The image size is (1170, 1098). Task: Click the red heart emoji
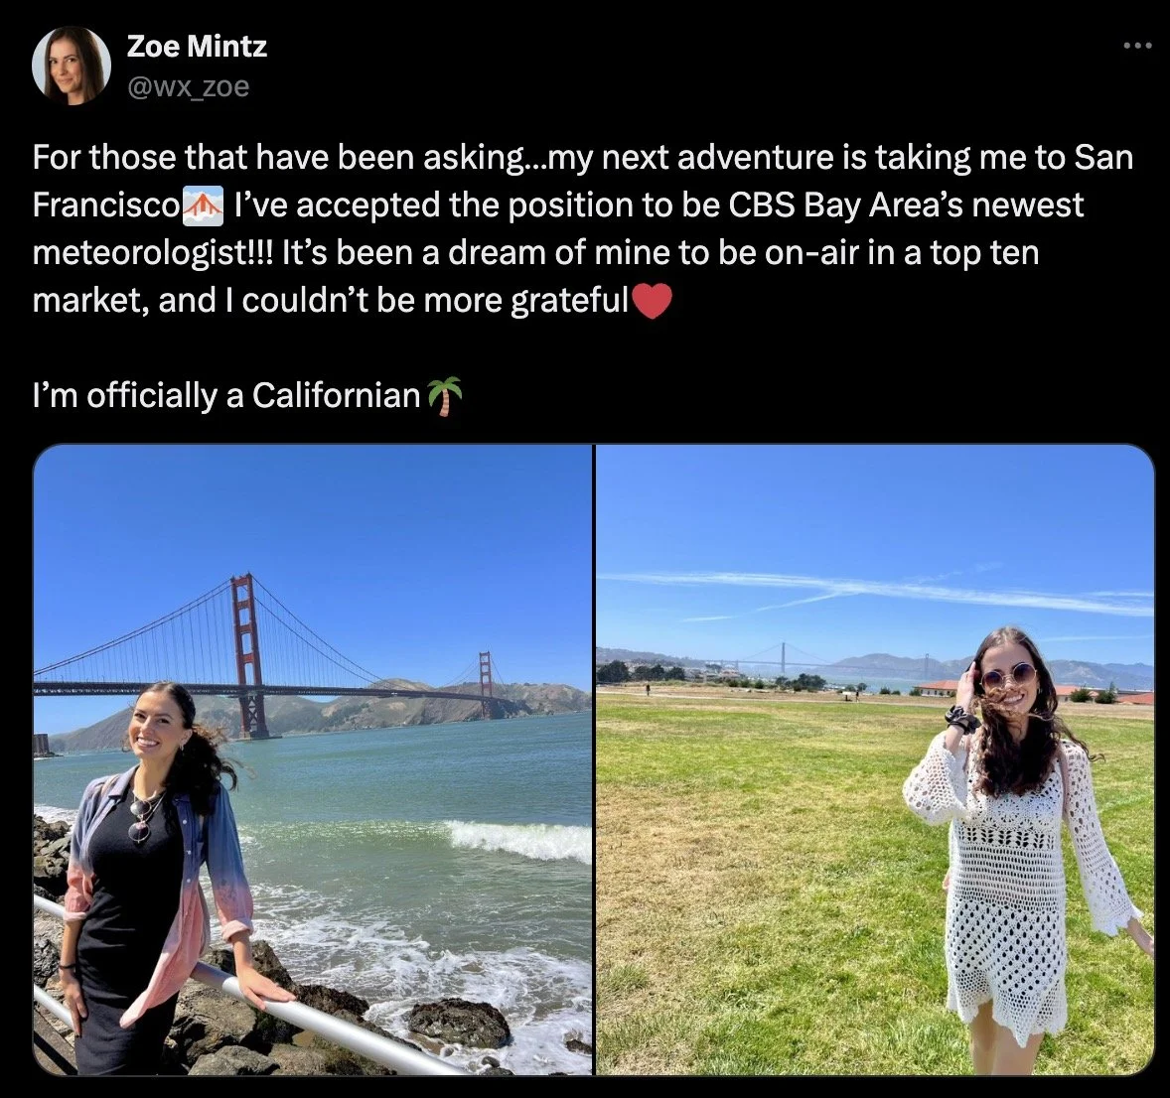click(653, 302)
